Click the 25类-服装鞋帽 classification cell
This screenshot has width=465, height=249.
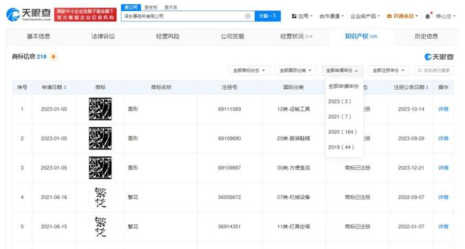tap(293, 139)
